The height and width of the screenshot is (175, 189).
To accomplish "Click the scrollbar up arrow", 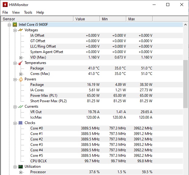I will [185, 25].
